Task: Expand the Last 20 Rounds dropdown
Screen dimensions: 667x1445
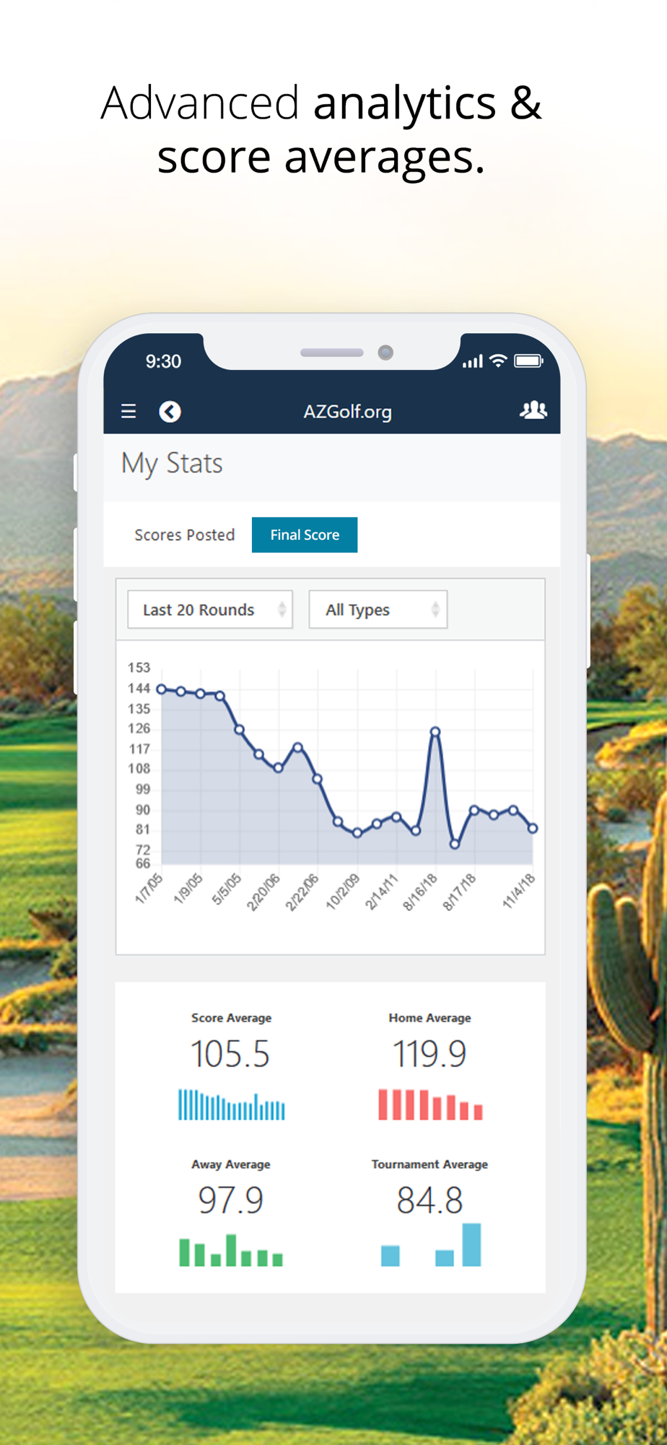Action: tap(210, 610)
